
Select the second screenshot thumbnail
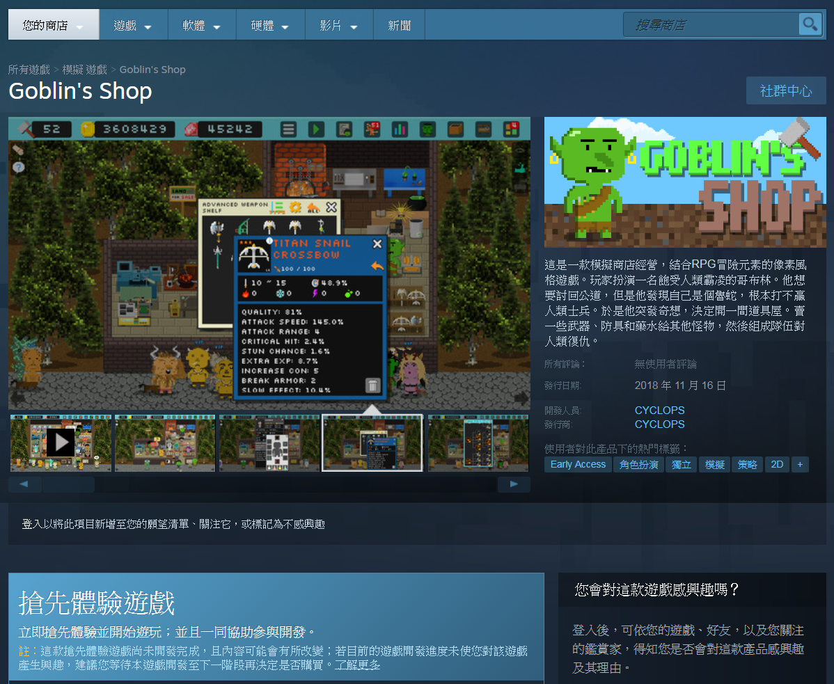[165, 443]
